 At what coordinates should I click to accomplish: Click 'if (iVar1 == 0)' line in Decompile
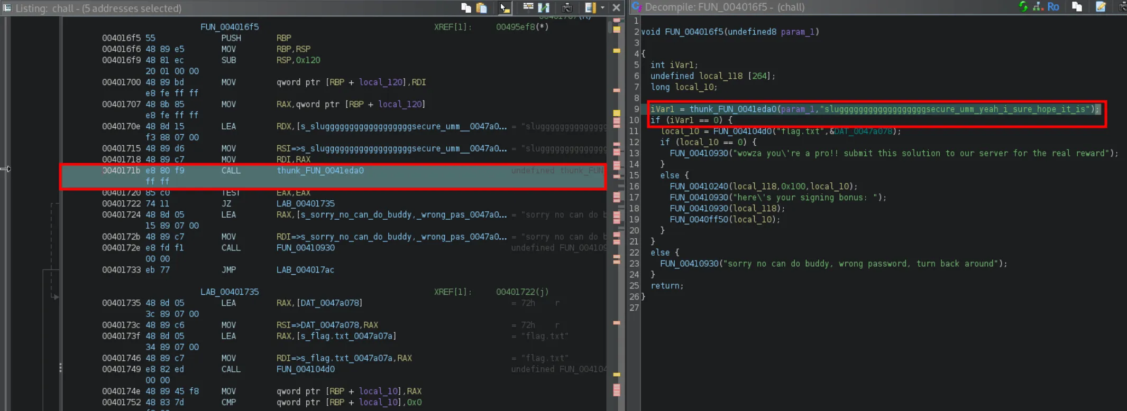tap(691, 120)
